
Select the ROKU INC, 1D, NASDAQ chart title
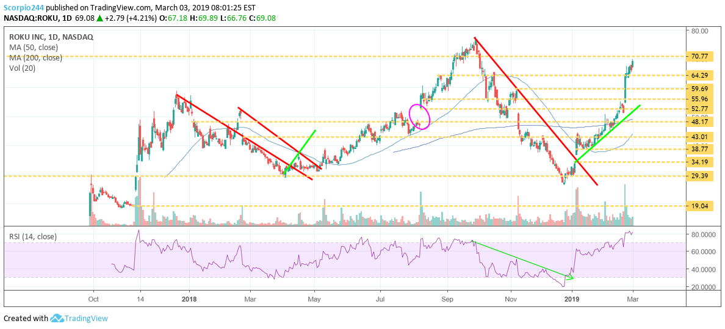[51, 37]
